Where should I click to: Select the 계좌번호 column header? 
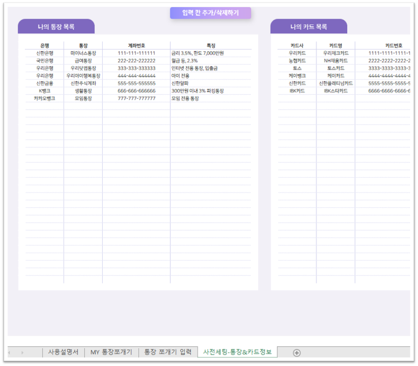[x=136, y=45]
